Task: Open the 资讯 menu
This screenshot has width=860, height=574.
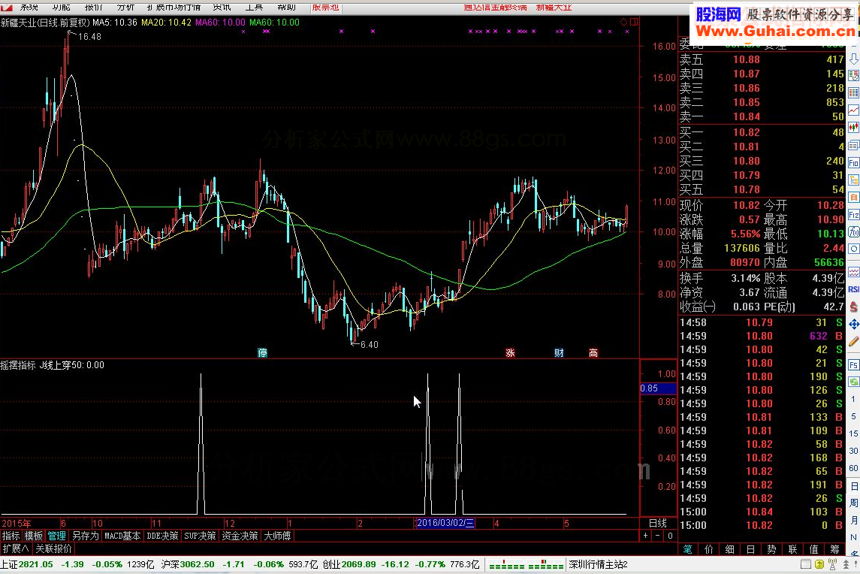Action: click(222, 7)
